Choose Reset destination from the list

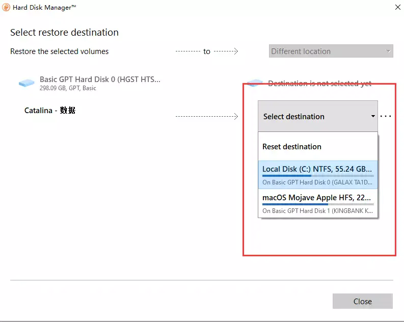coord(318,147)
